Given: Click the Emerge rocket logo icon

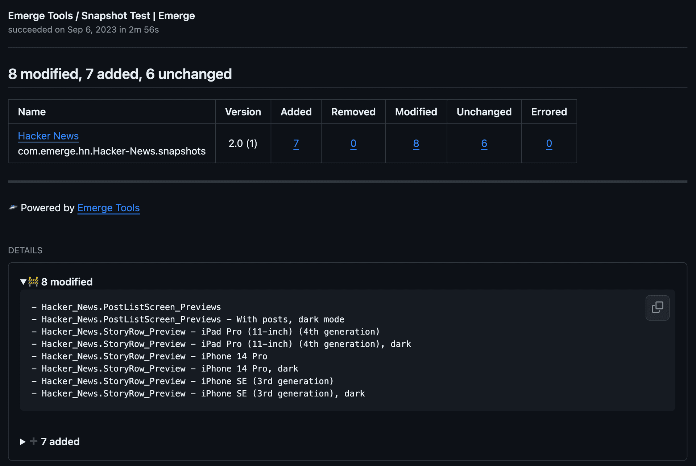Looking at the screenshot, I should coord(13,208).
